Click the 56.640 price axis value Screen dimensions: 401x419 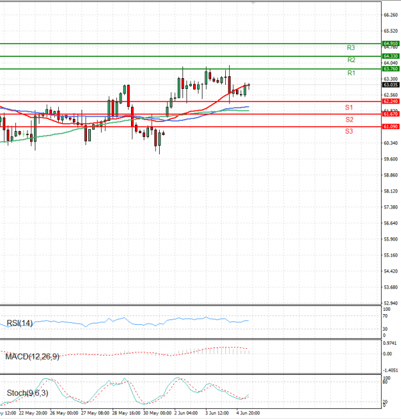point(390,223)
